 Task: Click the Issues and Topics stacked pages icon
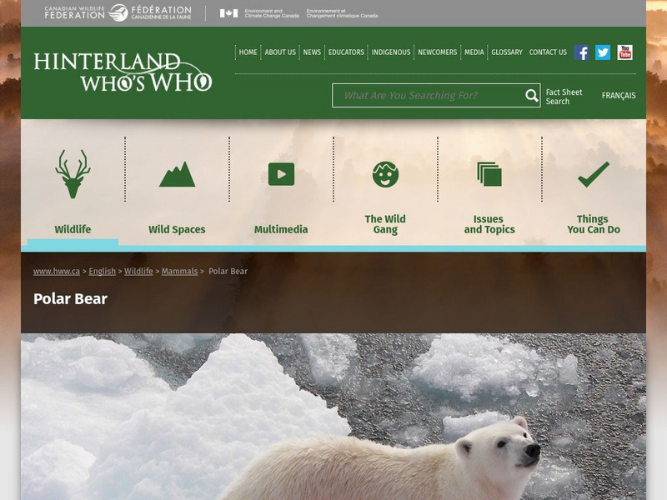coord(486,172)
